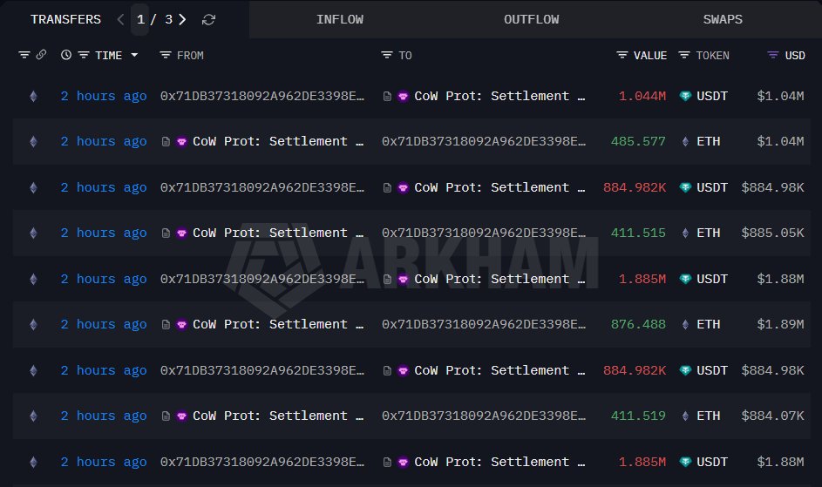Viewport: 822px width, 487px height.
Task: Switch to the SWAPS tab
Action: (x=723, y=19)
